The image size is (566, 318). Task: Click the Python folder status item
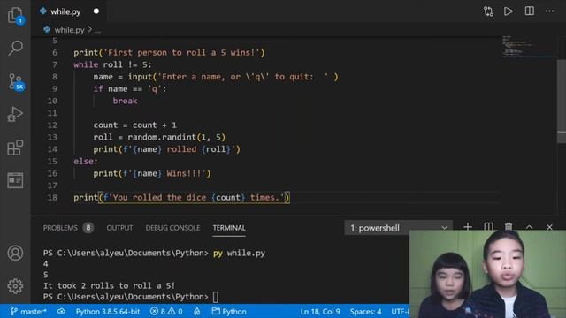229,312
